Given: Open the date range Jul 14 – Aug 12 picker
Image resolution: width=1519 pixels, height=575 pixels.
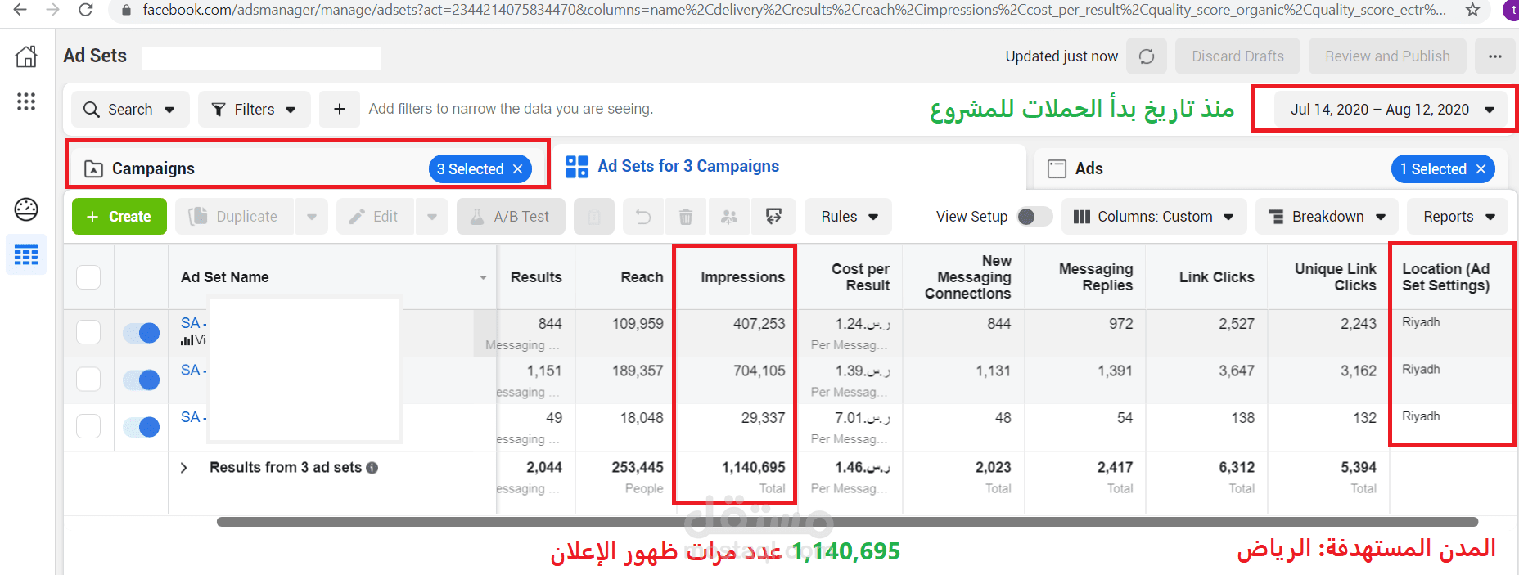Looking at the screenshot, I should [x=1391, y=110].
